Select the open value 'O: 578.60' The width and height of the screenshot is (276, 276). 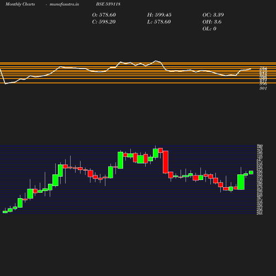[104, 15]
